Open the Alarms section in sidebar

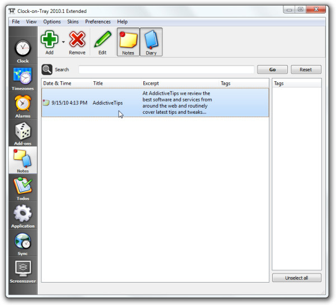[x=23, y=106]
